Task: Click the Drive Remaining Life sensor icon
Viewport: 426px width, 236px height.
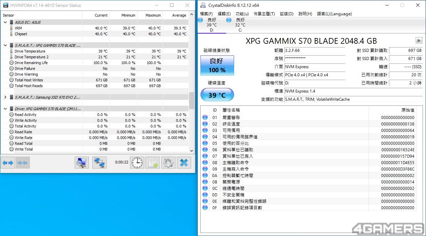Action: [x=12, y=63]
